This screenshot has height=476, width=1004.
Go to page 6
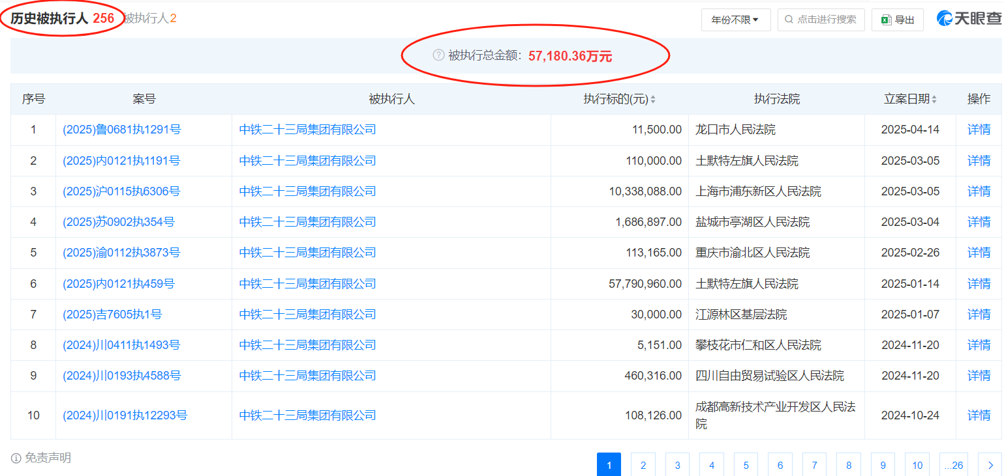tap(780, 465)
